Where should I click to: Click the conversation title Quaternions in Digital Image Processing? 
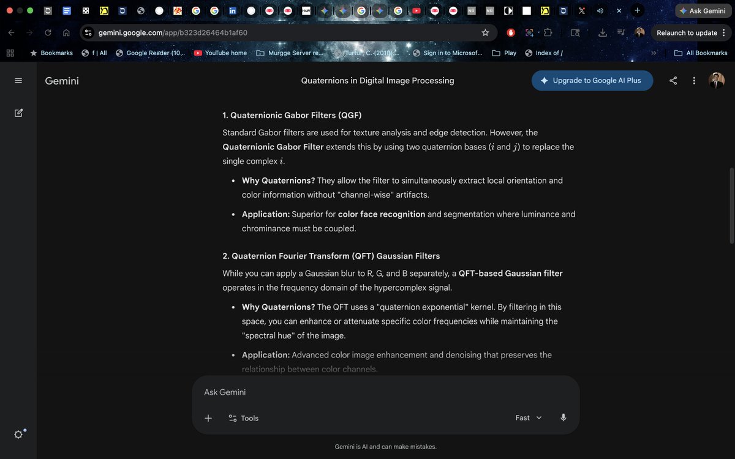point(377,81)
